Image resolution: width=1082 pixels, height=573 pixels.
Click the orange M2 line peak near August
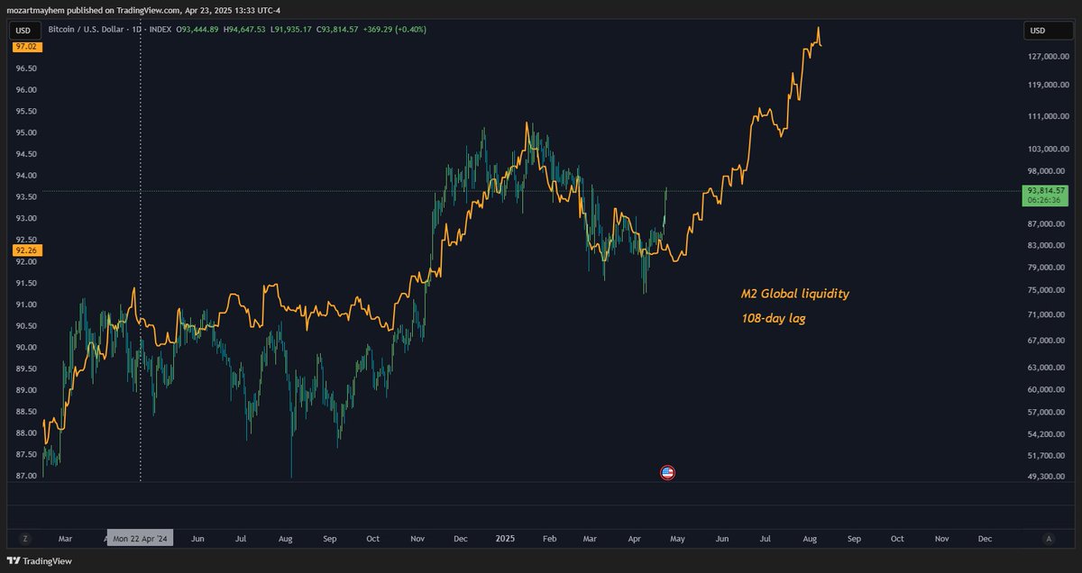(x=818, y=29)
